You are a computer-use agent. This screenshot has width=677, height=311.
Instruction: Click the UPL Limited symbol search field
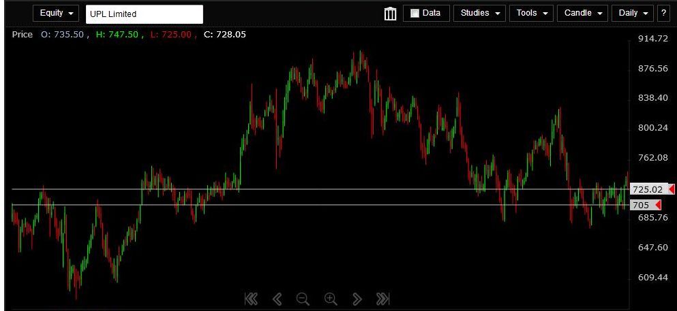pos(144,14)
